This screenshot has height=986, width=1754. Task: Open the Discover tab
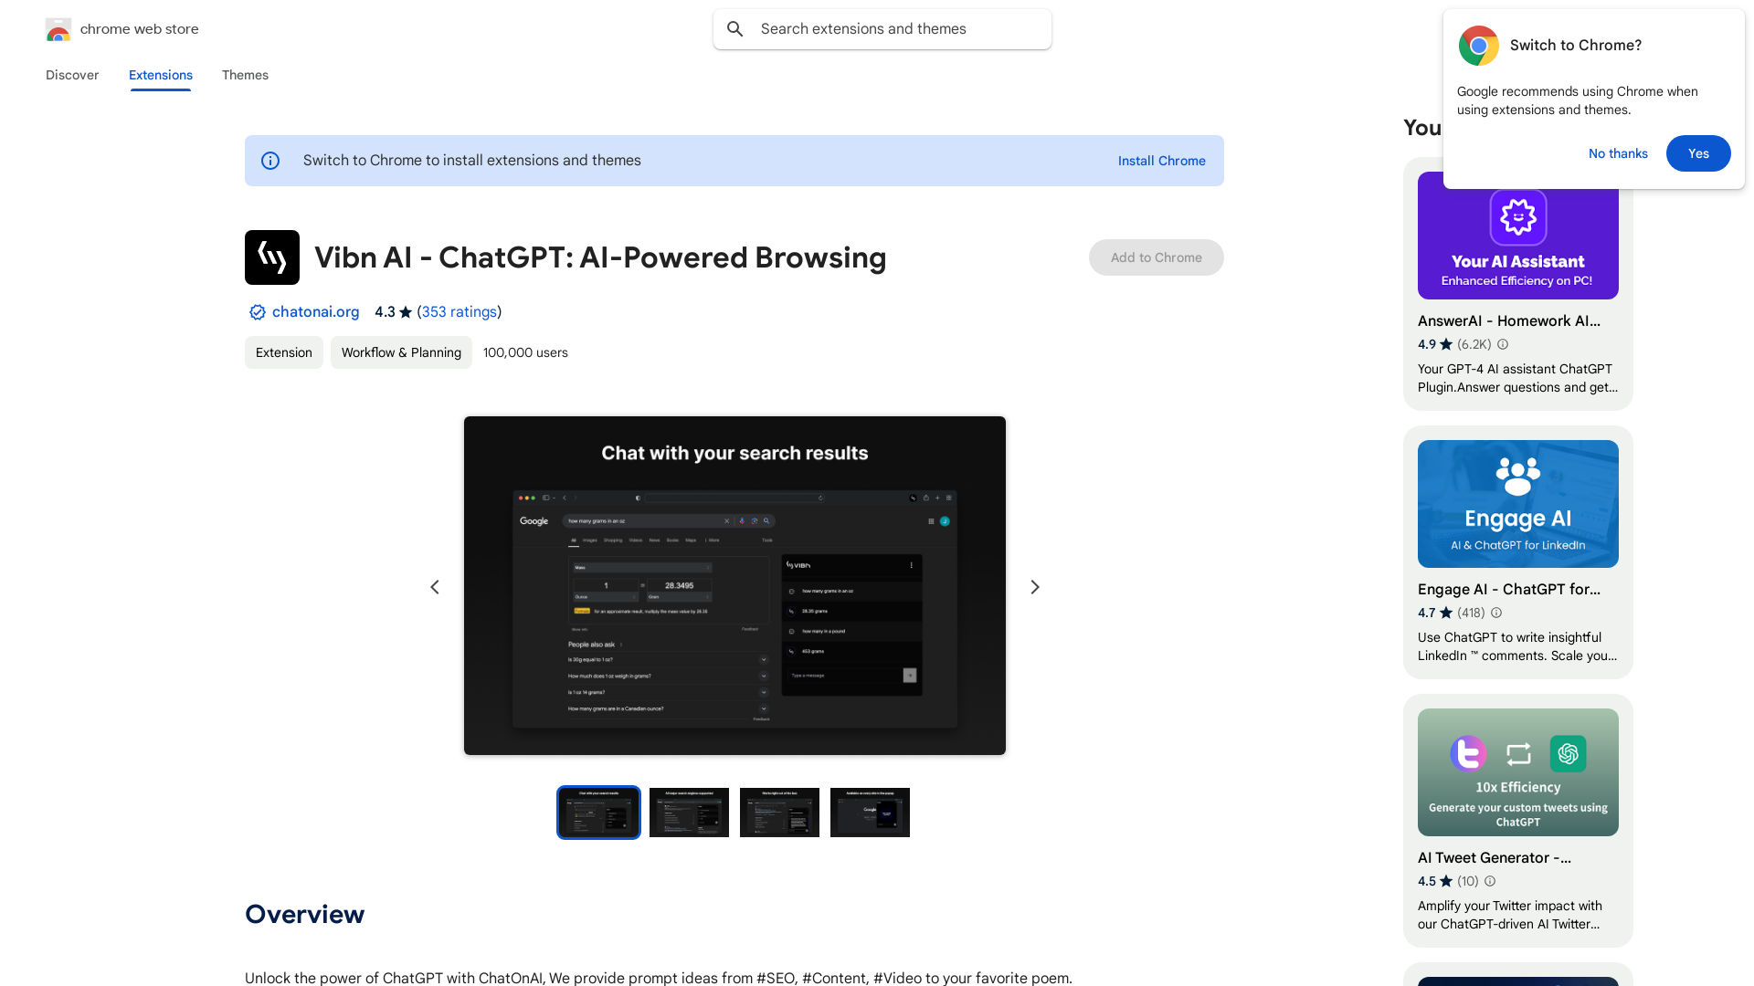tap(72, 75)
